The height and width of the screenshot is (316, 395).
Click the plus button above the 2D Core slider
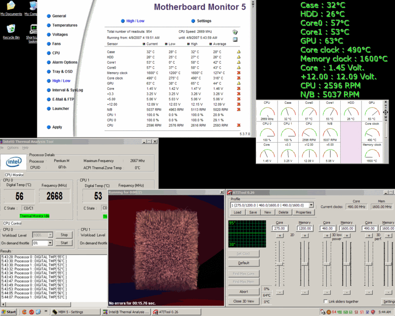pos(279,236)
